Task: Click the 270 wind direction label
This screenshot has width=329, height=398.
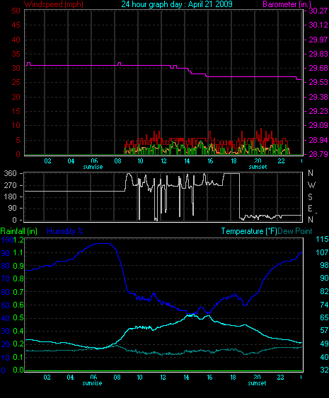Action: tap(10, 185)
